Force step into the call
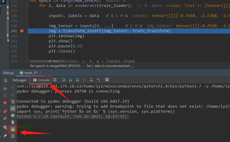This screenshot has height=142, width=230. 84,80
